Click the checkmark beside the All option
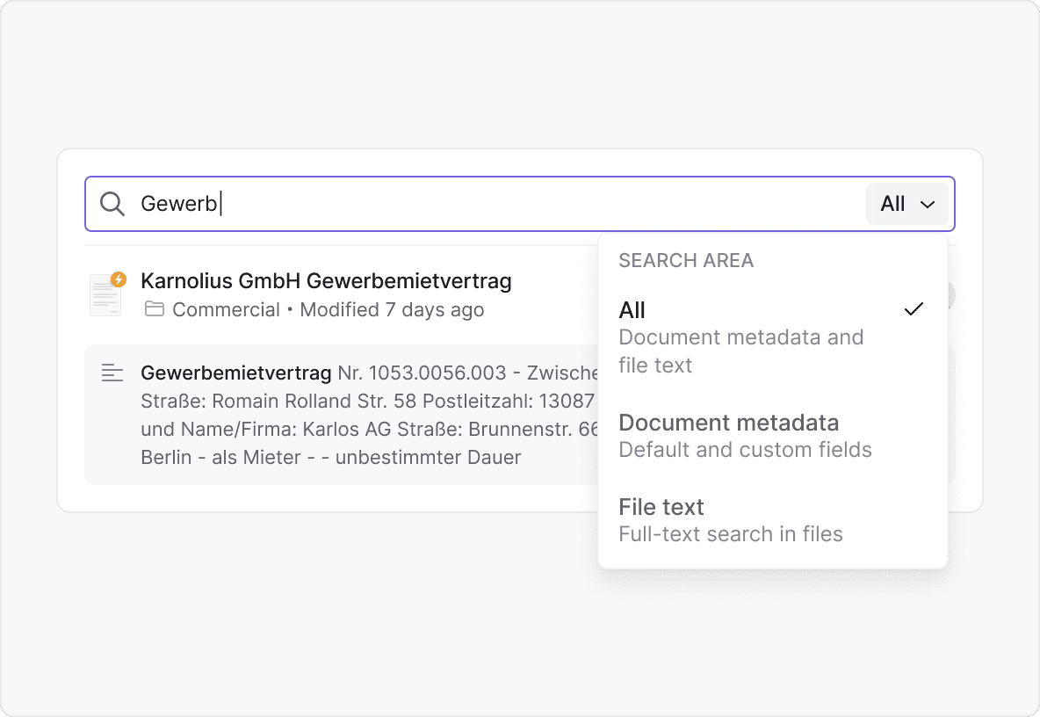 914,309
